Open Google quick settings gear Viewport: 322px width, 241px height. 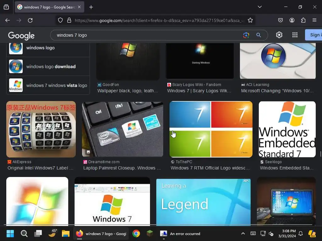pos(279,35)
